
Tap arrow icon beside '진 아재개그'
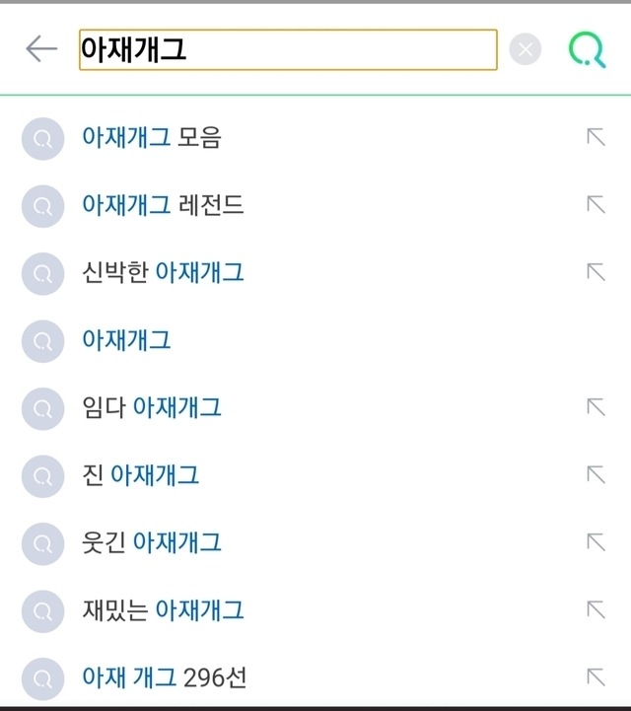coord(596,475)
